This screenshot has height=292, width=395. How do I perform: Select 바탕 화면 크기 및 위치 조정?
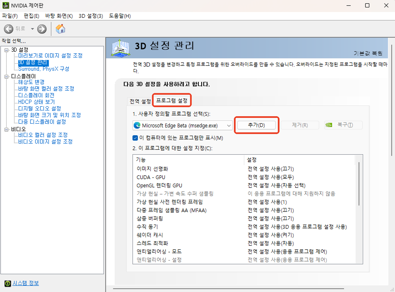(x=49, y=115)
